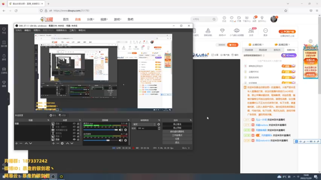321x180 pixels.
Task: Mute the 台式音响 channel speaker icon
Action: pyautogui.click(x=121, y=140)
